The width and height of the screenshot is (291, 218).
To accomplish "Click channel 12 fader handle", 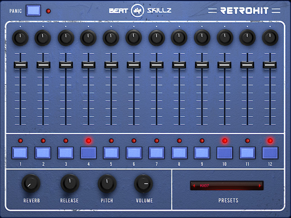I will pyautogui.click(x=270, y=65).
